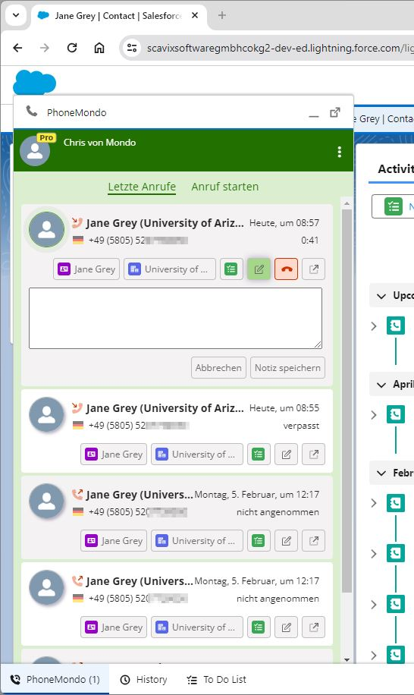Toggle the note editor on the 08:57 call
The image size is (414, 695).
point(259,269)
